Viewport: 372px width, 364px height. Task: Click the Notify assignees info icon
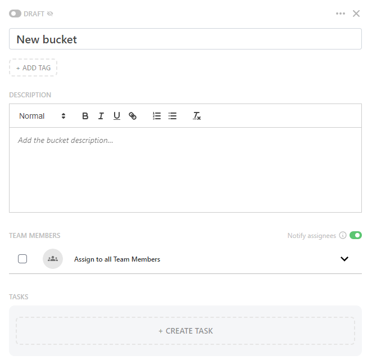343,235
